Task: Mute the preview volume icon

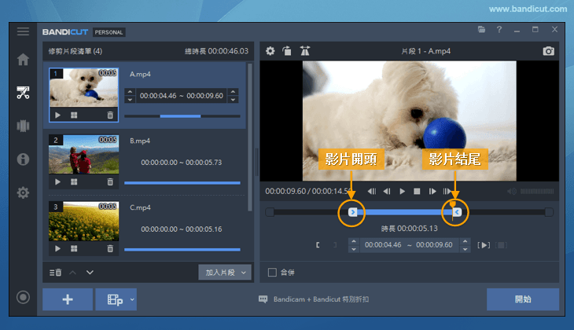Action: click(512, 191)
